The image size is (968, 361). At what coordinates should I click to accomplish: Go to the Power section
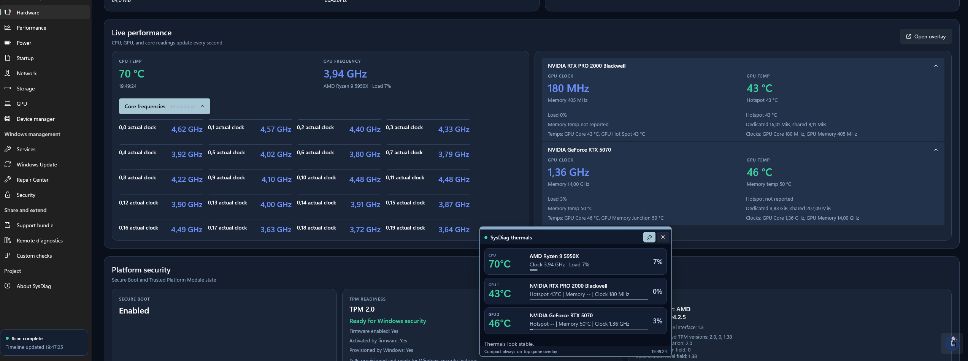45,43
